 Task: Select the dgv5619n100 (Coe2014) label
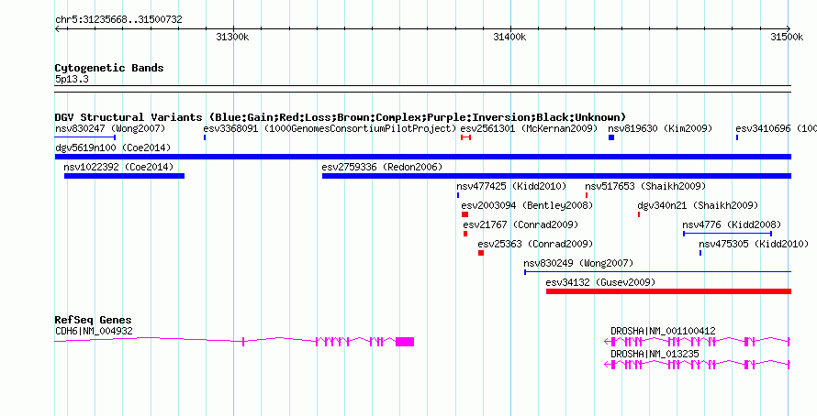pos(113,148)
